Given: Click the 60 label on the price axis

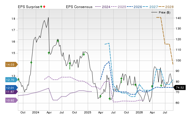Looking at the screenshot, I should tap(177, 103).
